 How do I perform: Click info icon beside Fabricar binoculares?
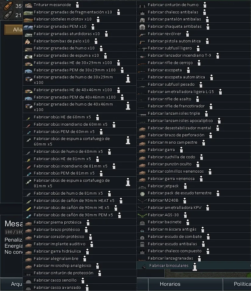(x=195, y=266)
